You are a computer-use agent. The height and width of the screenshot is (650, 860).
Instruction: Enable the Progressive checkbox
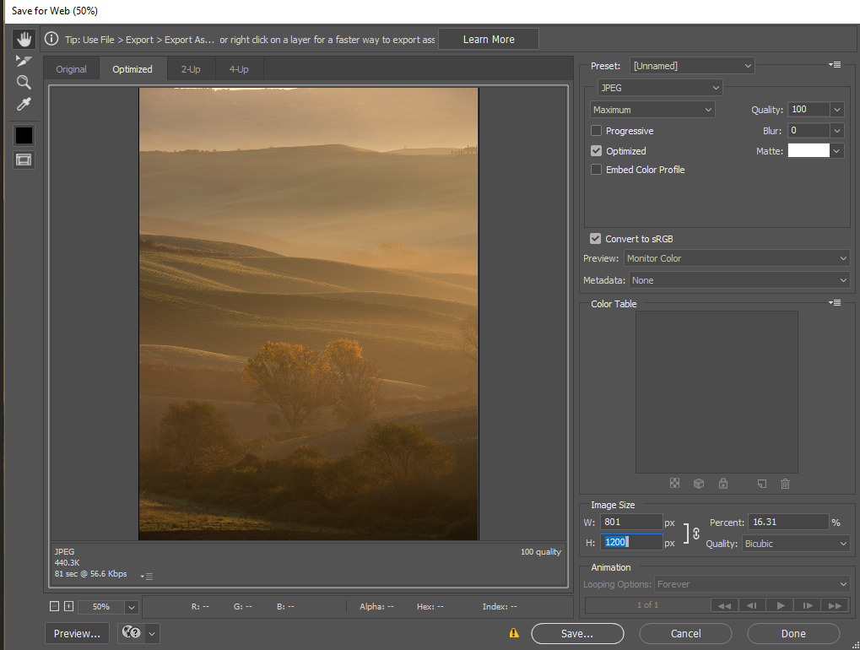(x=597, y=131)
